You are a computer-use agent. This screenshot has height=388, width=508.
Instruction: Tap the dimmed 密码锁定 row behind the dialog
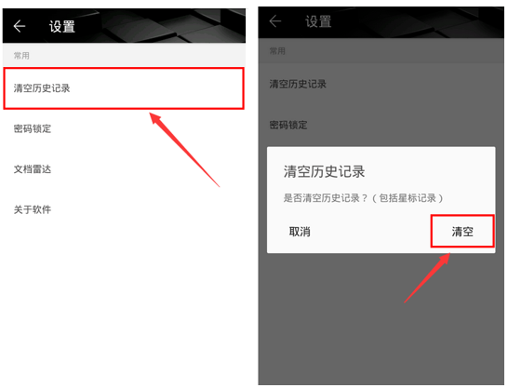(381, 125)
